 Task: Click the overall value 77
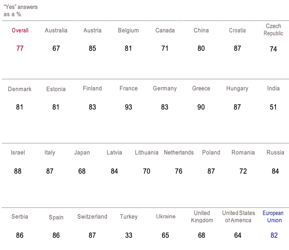[20, 48]
